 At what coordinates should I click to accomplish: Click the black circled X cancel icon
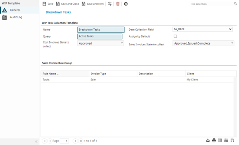coord(126,4)
